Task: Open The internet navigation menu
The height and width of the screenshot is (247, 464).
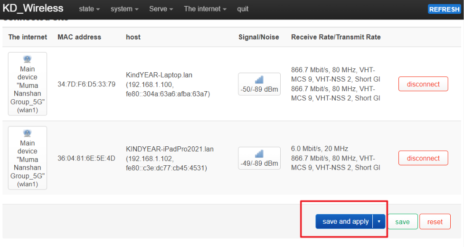Action: pyautogui.click(x=205, y=9)
